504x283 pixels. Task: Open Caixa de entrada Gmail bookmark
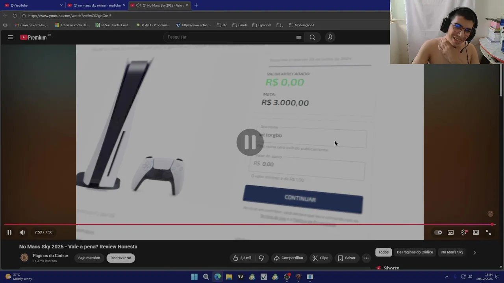click(x=31, y=25)
